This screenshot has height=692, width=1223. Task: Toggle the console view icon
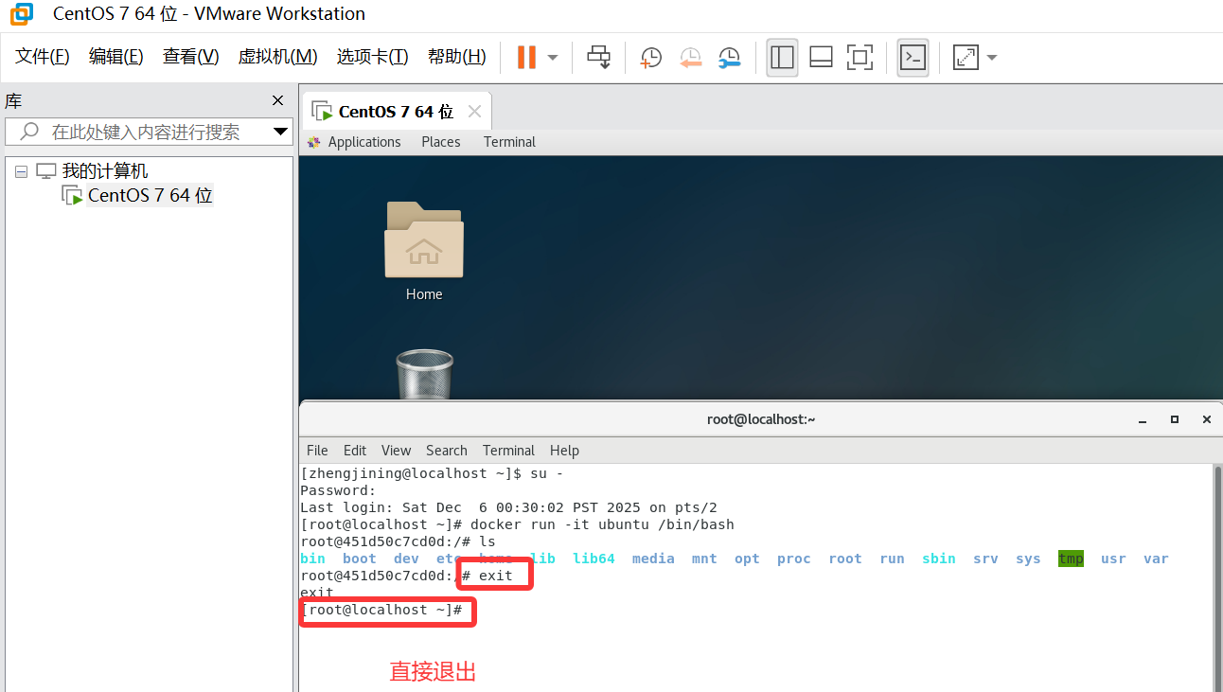913,58
